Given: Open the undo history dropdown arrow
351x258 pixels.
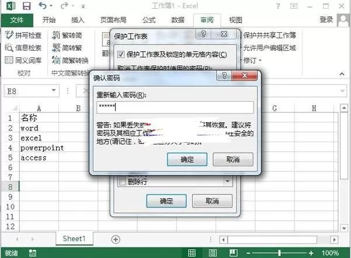Looking at the screenshot, I should point(51,6).
